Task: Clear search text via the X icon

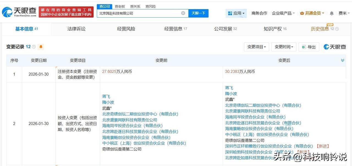Action: click(x=183, y=13)
